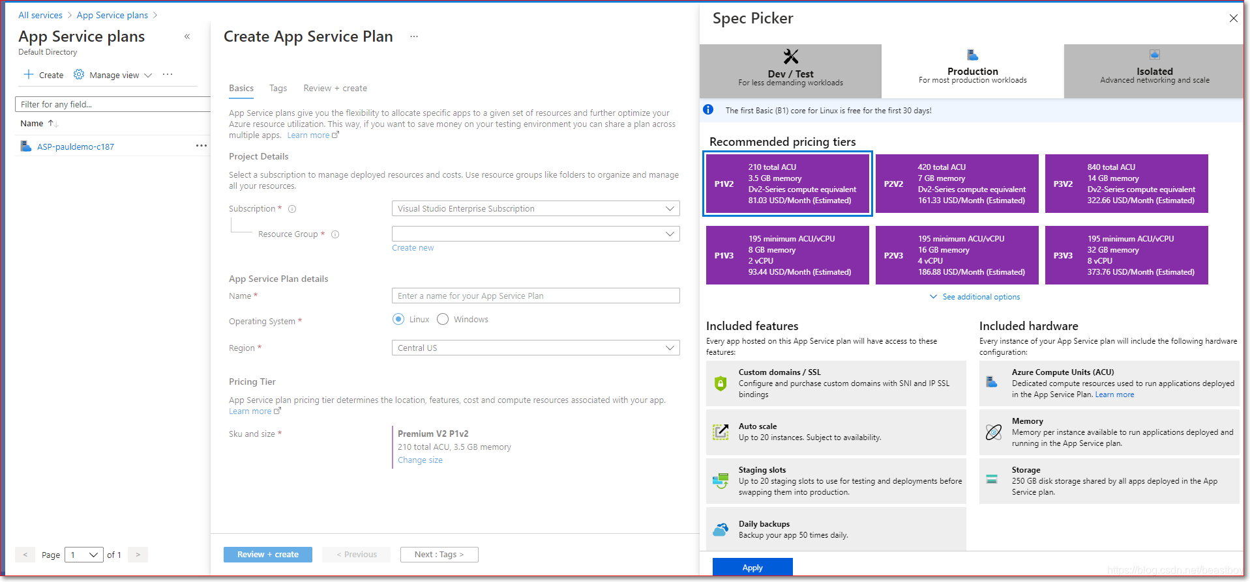Click the Filter for any field box
The image size is (1250, 582).
(x=112, y=104)
